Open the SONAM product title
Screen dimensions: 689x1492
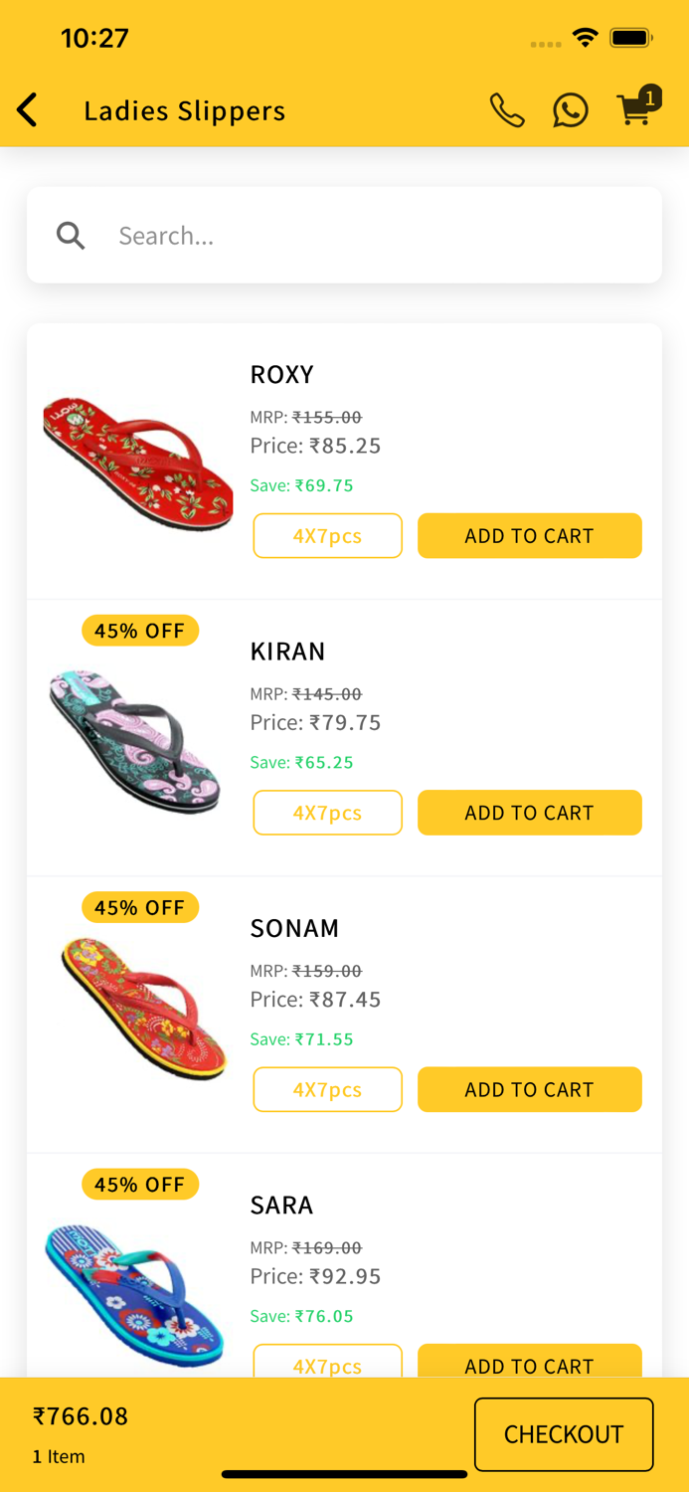(294, 928)
